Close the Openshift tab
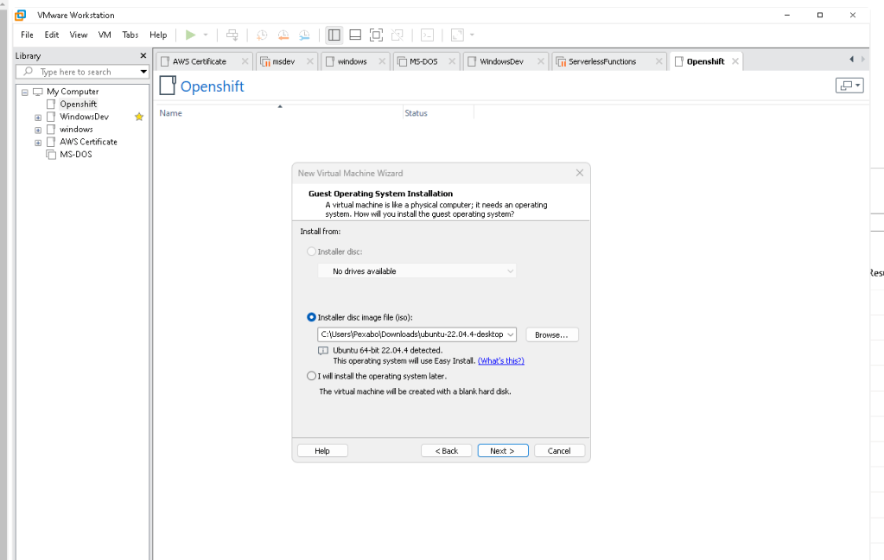Viewport: 884px width, 560px height. click(x=735, y=61)
